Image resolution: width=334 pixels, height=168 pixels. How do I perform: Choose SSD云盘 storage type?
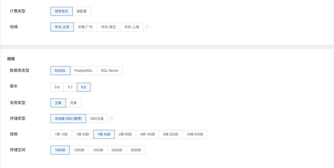[x=97, y=119]
